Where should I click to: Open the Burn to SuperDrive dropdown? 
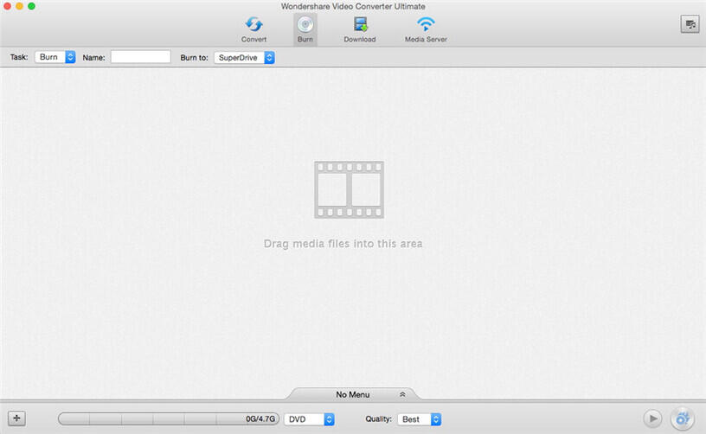click(x=244, y=58)
